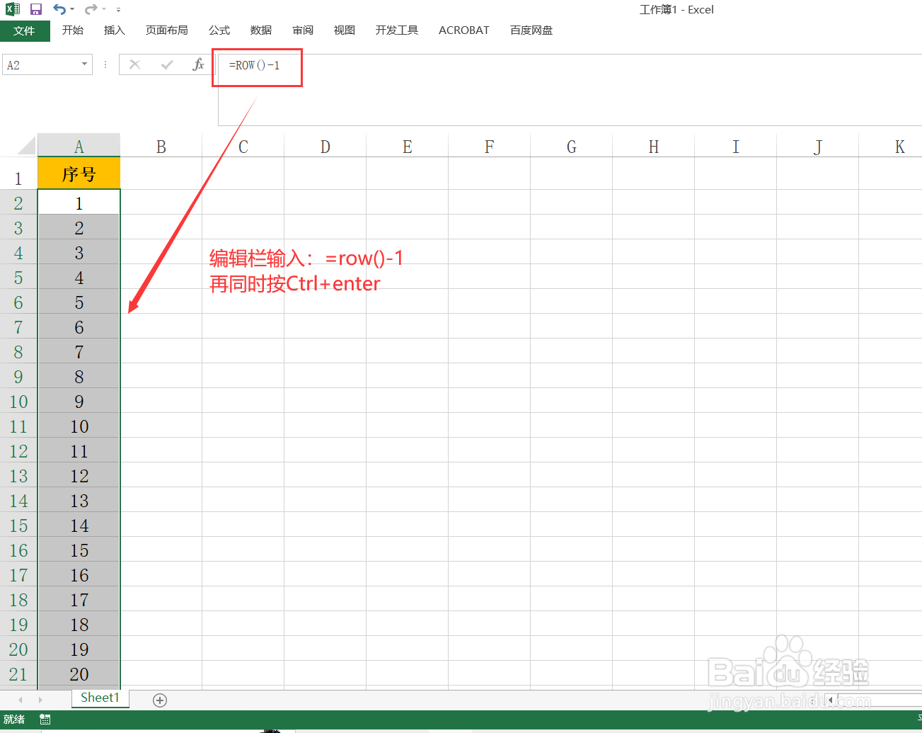Click cell A6 containing value 5
The width and height of the screenshot is (922, 733).
point(79,302)
